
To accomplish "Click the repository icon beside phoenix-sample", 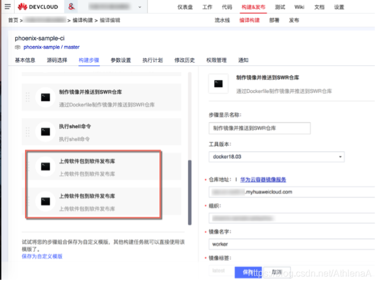I will pyautogui.click(x=18, y=47).
